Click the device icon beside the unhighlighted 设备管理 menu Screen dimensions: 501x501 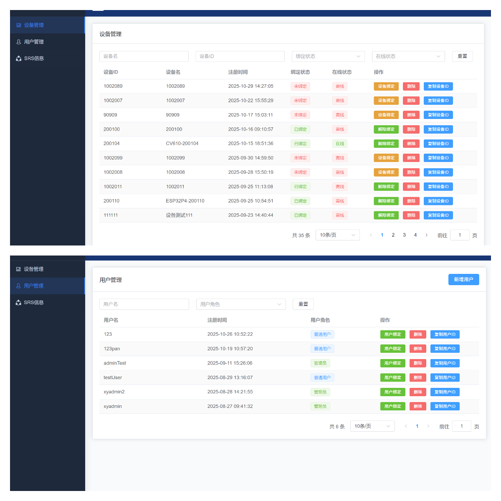(x=18, y=269)
